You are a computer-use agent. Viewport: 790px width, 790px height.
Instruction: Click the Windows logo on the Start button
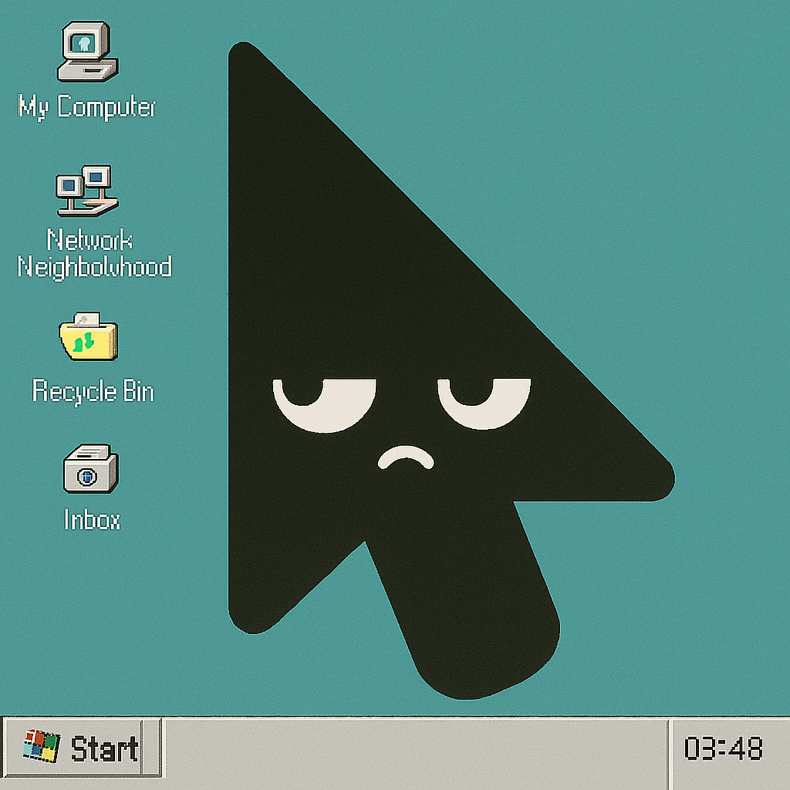(42, 746)
